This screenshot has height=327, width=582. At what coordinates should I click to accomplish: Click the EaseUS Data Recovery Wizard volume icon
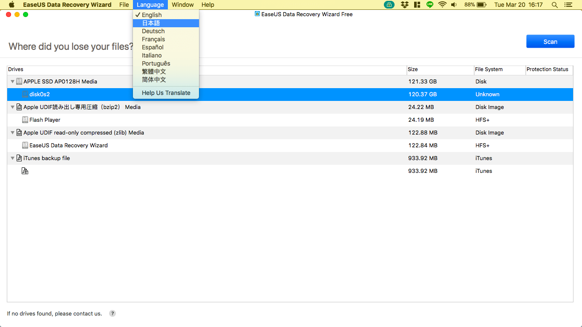coord(25,145)
